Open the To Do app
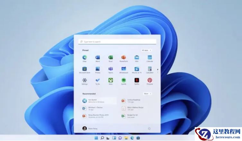This screenshot has height=141, width=242. tap(98, 82)
